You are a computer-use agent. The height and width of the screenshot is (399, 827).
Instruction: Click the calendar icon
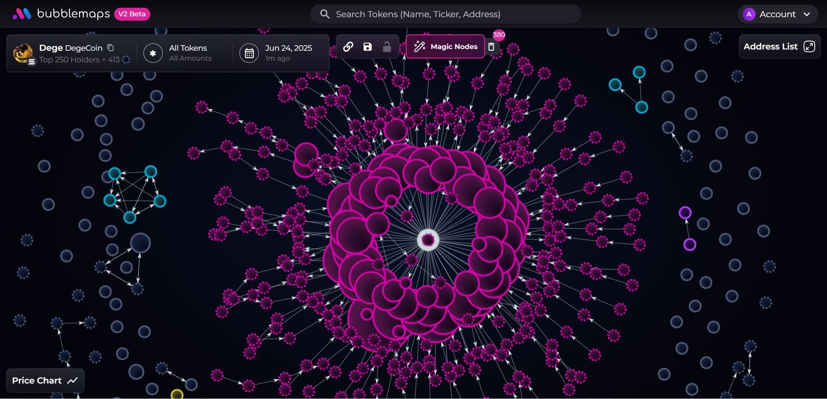[249, 53]
